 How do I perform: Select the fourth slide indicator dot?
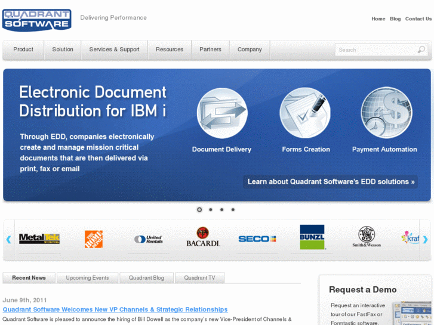233,210
